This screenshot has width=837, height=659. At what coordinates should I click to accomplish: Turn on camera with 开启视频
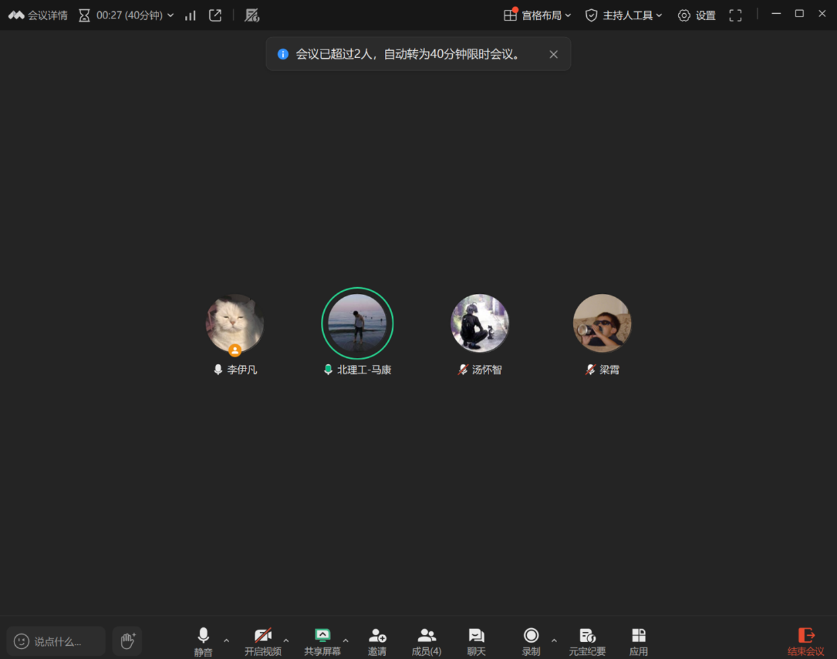(263, 641)
